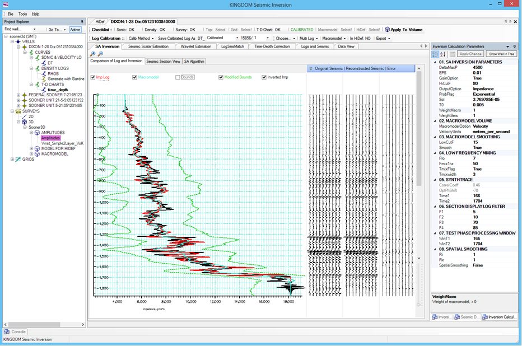Click the zoom in magnifier icon

(93, 54)
